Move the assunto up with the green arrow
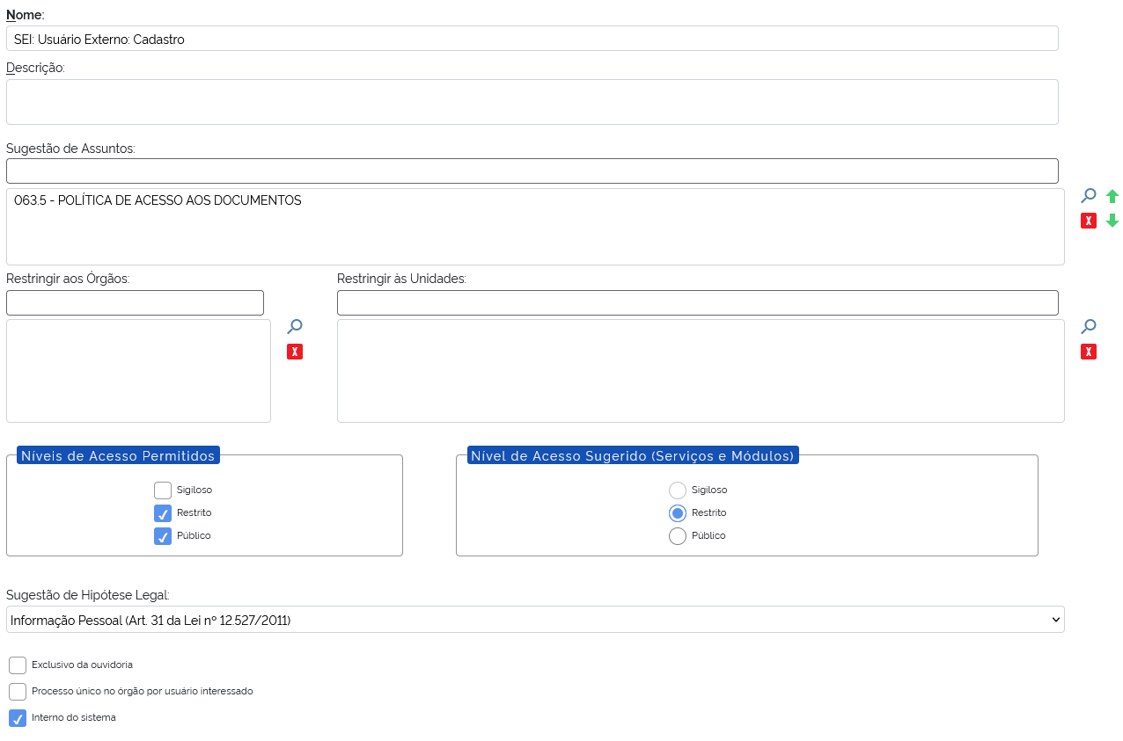The width and height of the screenshot is (1123, 741). pos(1112,195)
